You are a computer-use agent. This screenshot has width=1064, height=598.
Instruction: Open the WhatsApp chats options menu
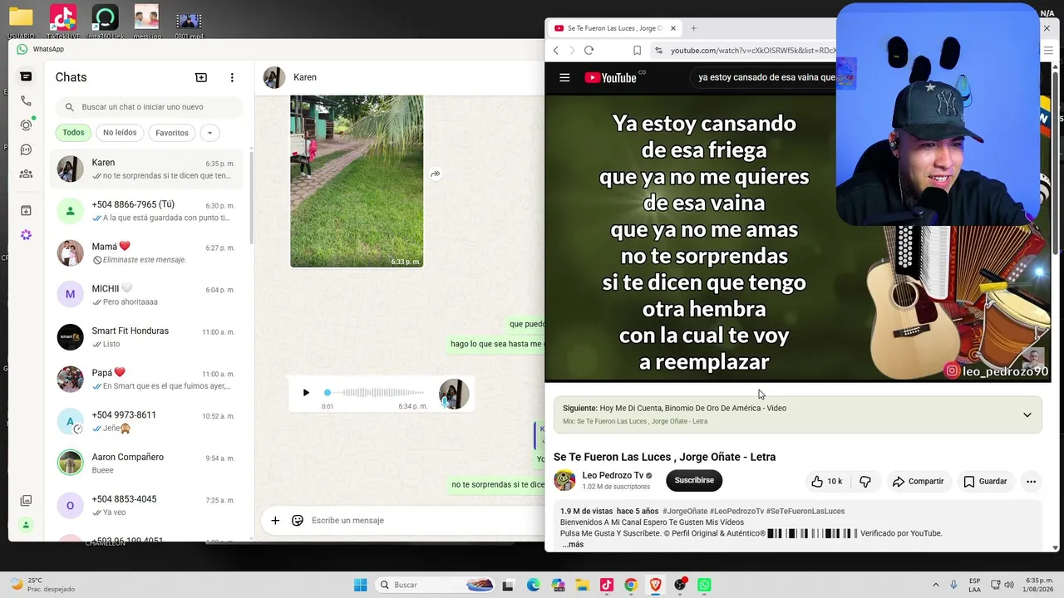(x=232, y=77)
